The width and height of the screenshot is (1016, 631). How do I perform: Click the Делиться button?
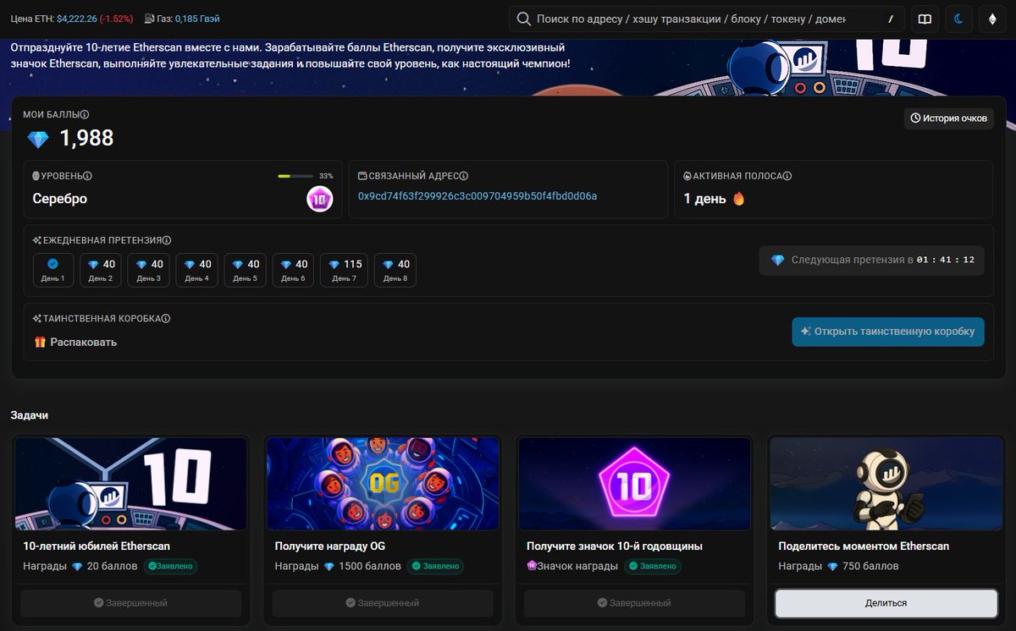[x=886, y=603]
